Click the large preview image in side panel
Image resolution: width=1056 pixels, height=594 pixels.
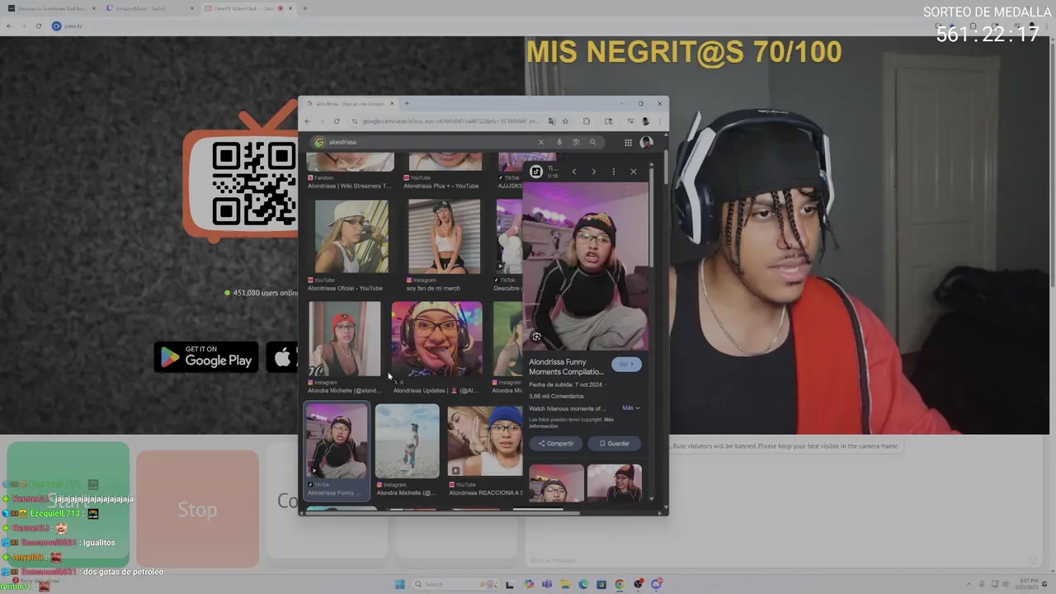586,266
